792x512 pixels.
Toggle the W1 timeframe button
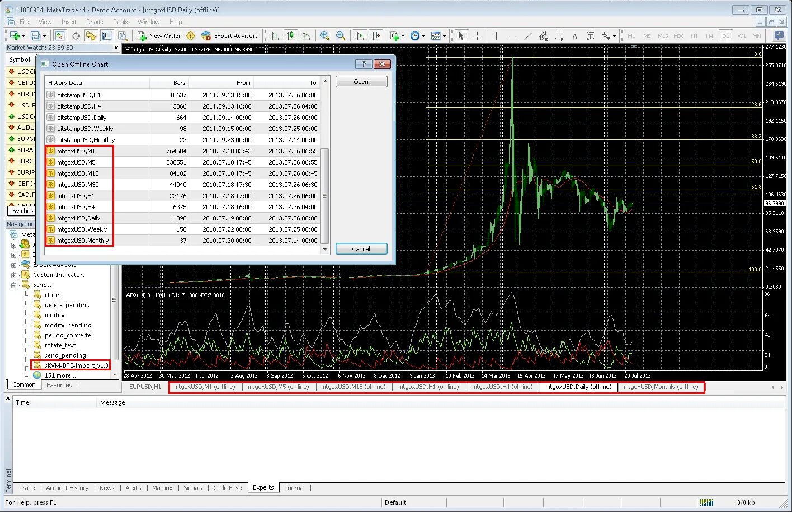point(741,36)
